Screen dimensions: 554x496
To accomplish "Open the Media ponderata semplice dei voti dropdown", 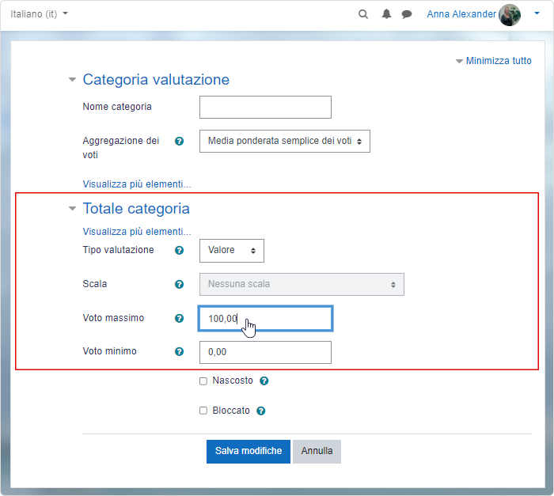I will click(285, 142).
